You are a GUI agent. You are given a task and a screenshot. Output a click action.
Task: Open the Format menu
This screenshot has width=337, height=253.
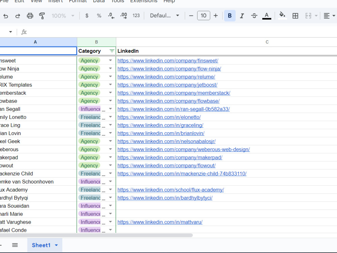78,1
